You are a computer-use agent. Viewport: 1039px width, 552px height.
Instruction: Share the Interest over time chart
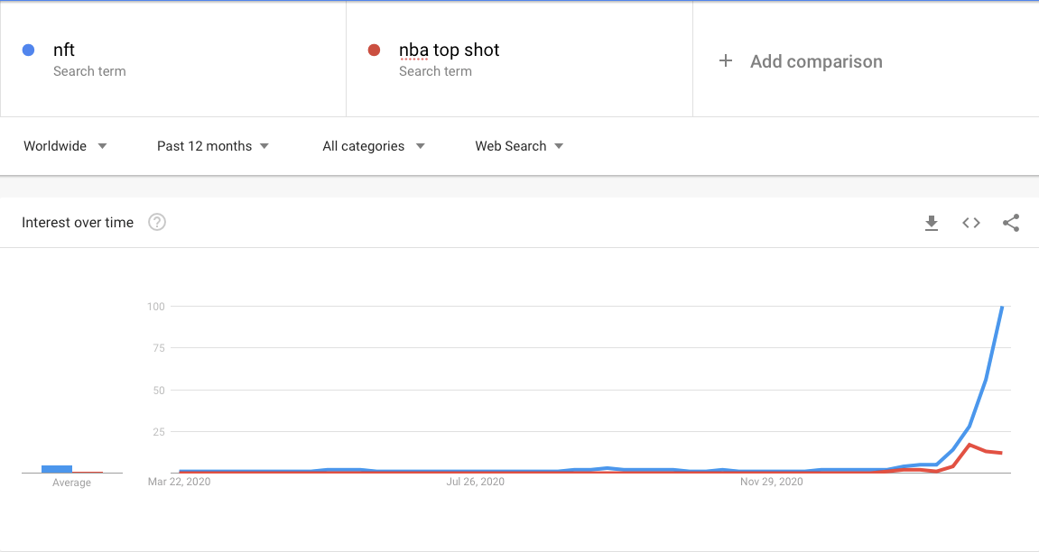click(x=1011, y=223)
